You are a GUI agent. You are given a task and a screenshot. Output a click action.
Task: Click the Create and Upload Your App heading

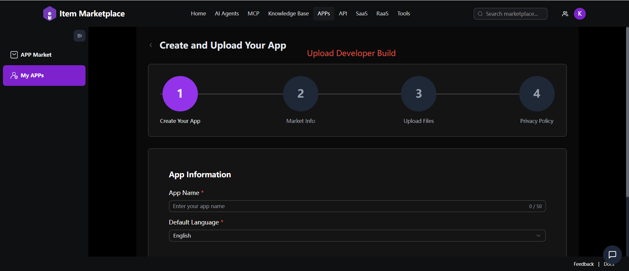point(223,45)
